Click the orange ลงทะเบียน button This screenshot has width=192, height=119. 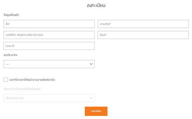[96, 111]
